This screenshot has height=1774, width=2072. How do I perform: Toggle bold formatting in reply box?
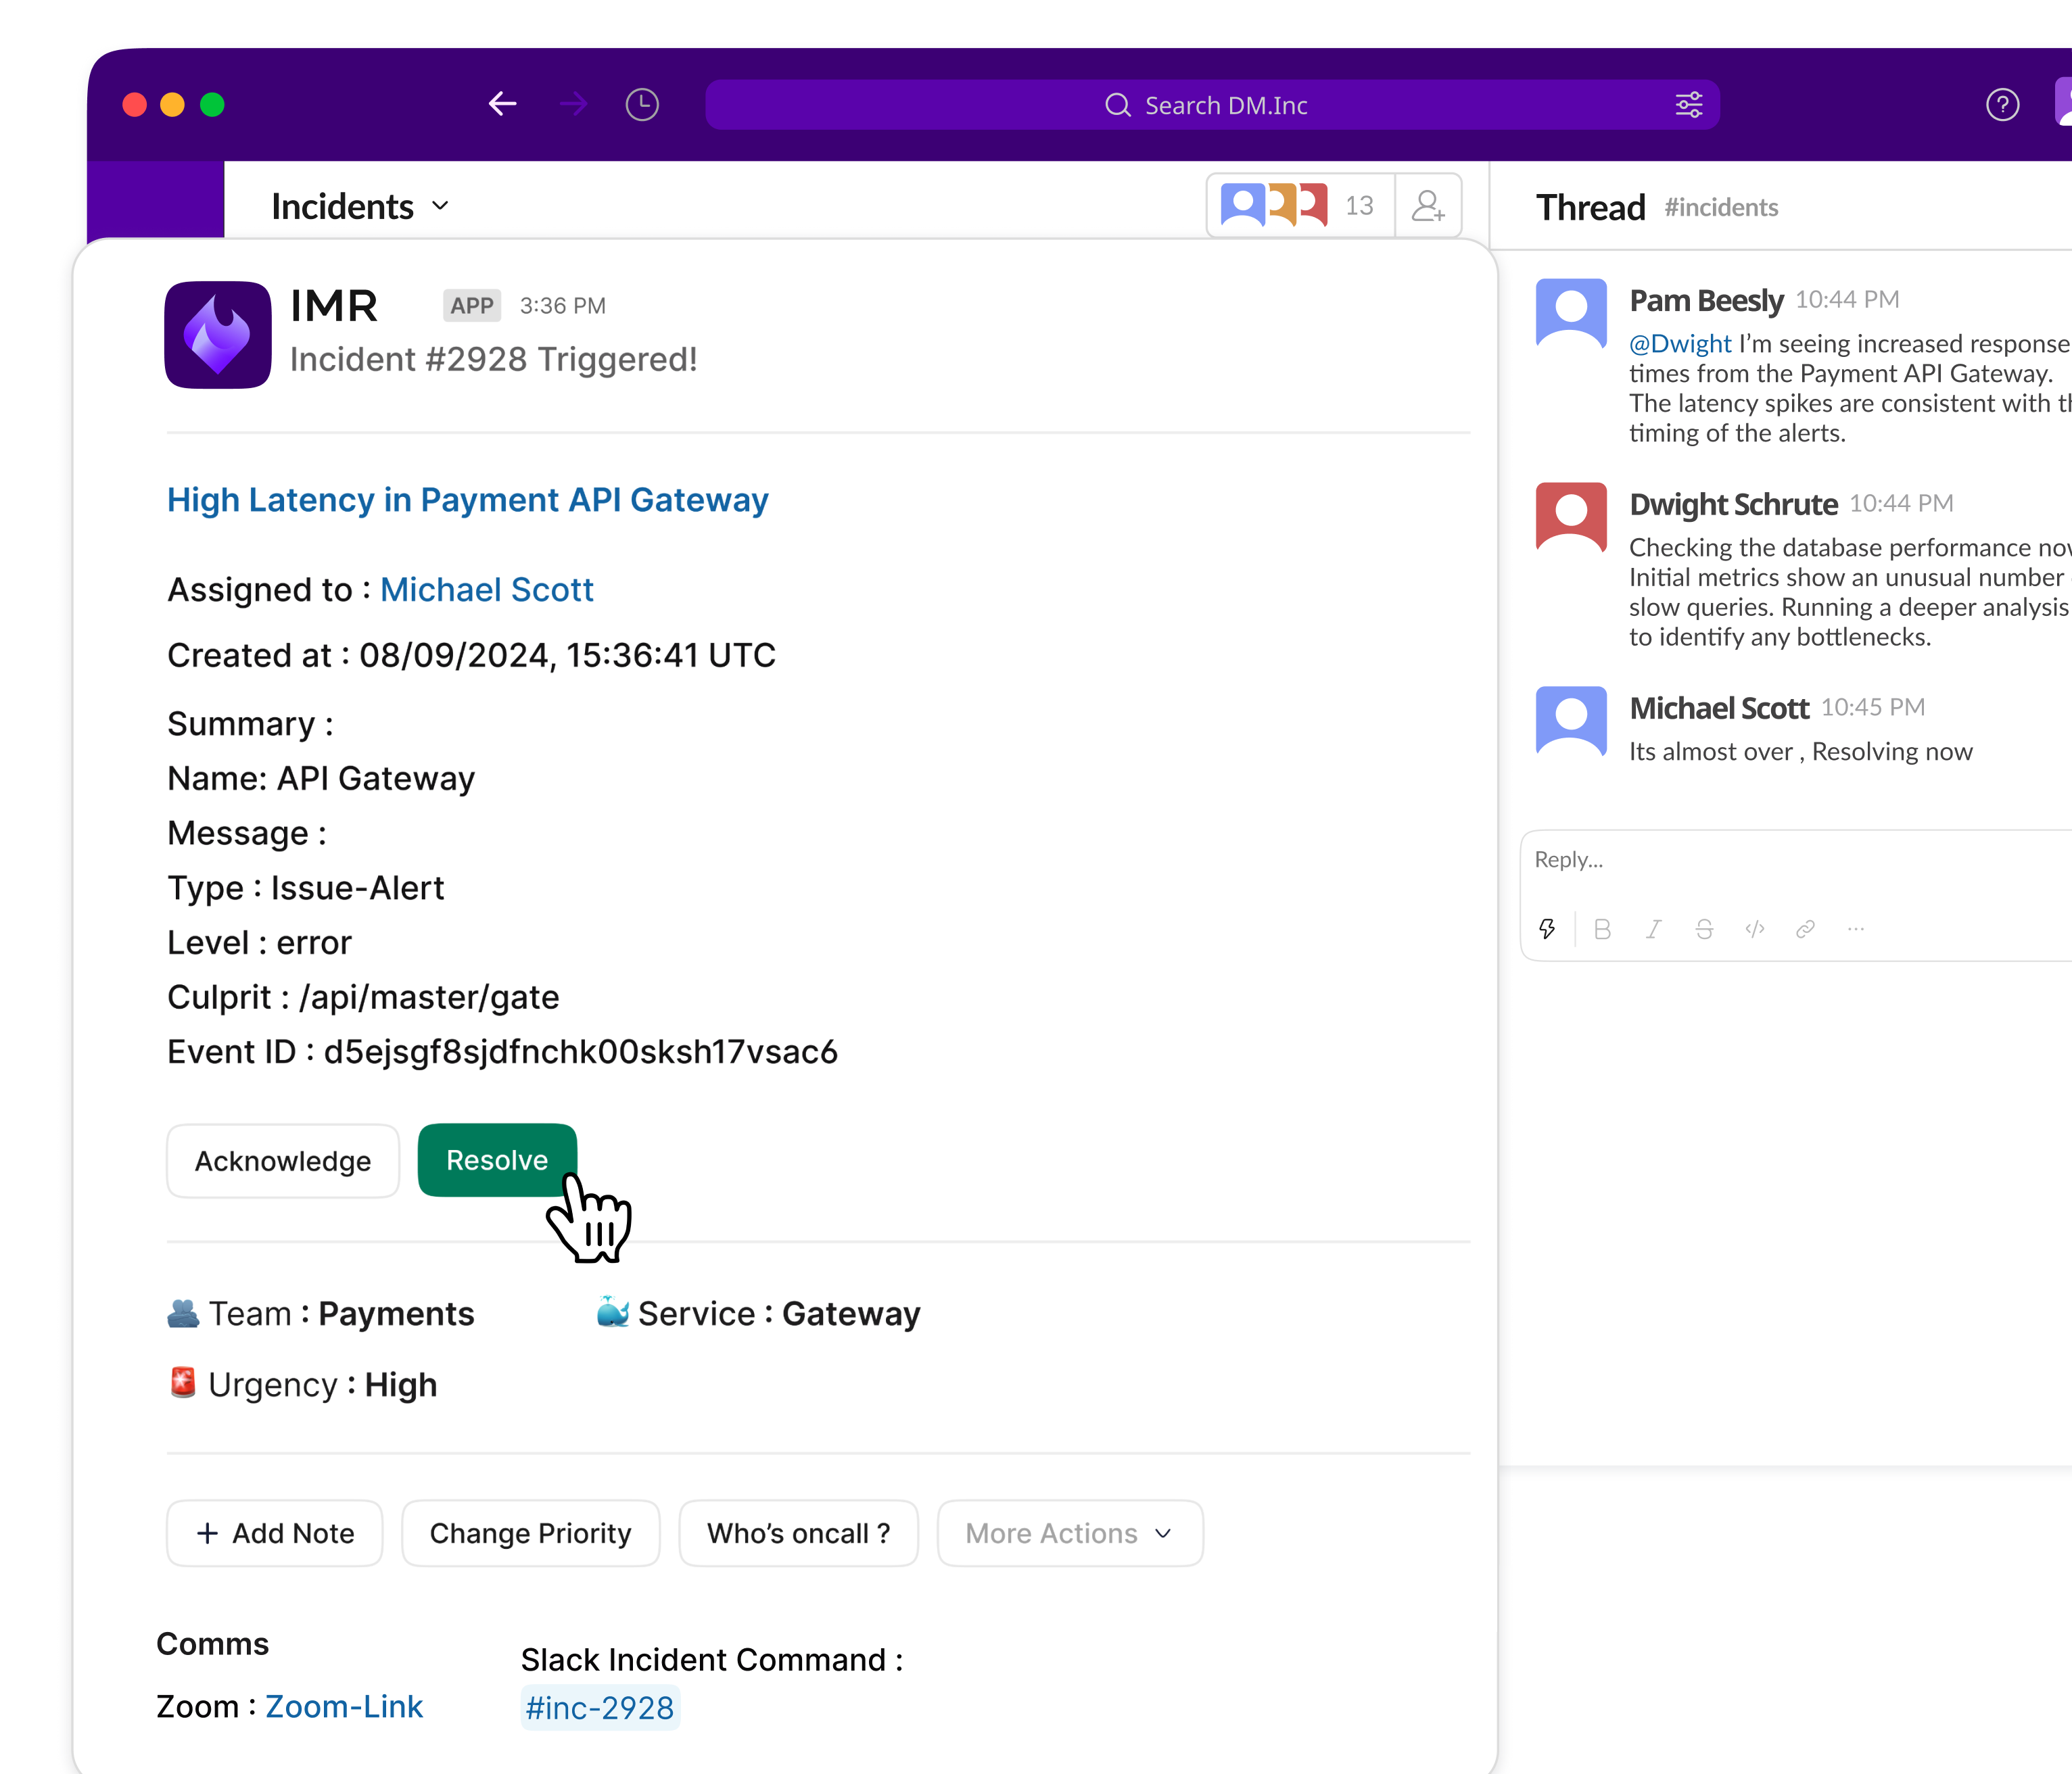pos(1602,929)
